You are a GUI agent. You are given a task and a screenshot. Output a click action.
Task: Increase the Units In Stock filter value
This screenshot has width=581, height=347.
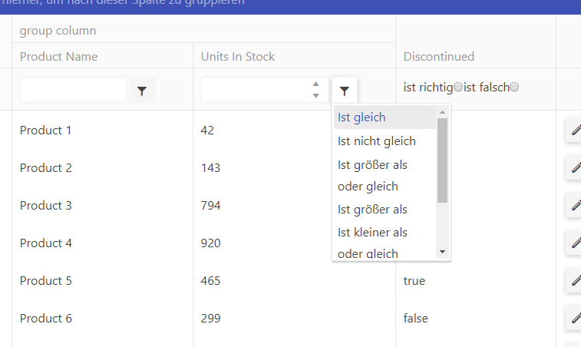(x=315, y=84)
